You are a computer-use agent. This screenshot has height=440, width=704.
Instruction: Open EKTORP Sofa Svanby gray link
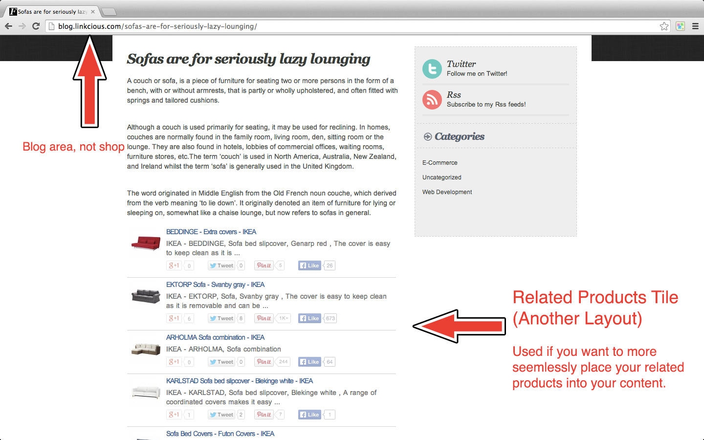coord(215,285)
